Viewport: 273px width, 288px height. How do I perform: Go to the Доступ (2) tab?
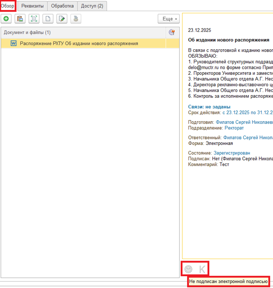(x=92, y=6)
